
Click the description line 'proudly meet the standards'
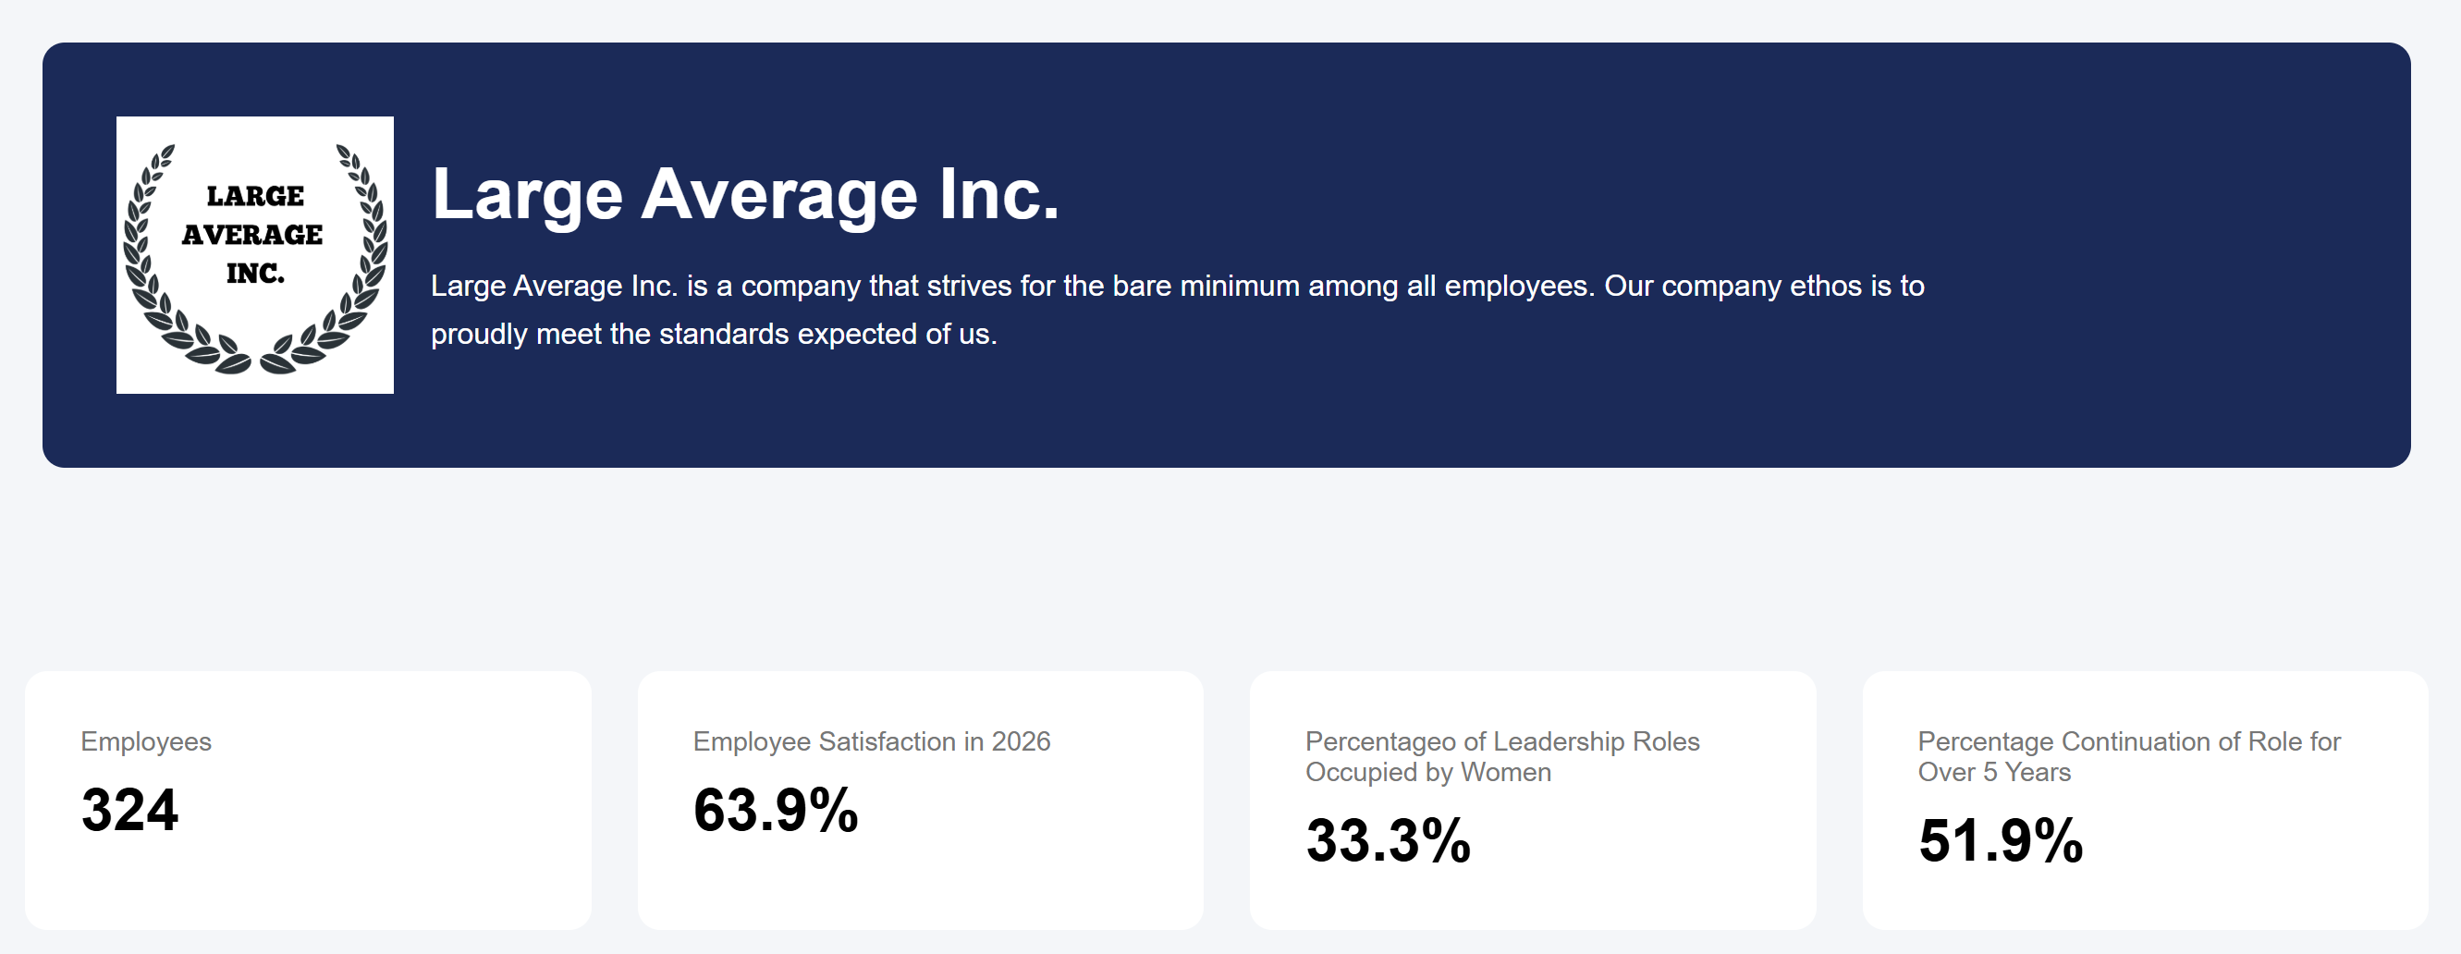[713, 335]
